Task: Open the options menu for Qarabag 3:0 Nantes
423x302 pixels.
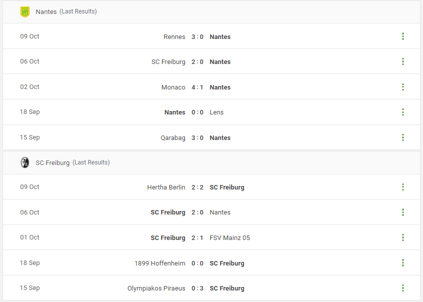Action: click(x=403, y=137)
